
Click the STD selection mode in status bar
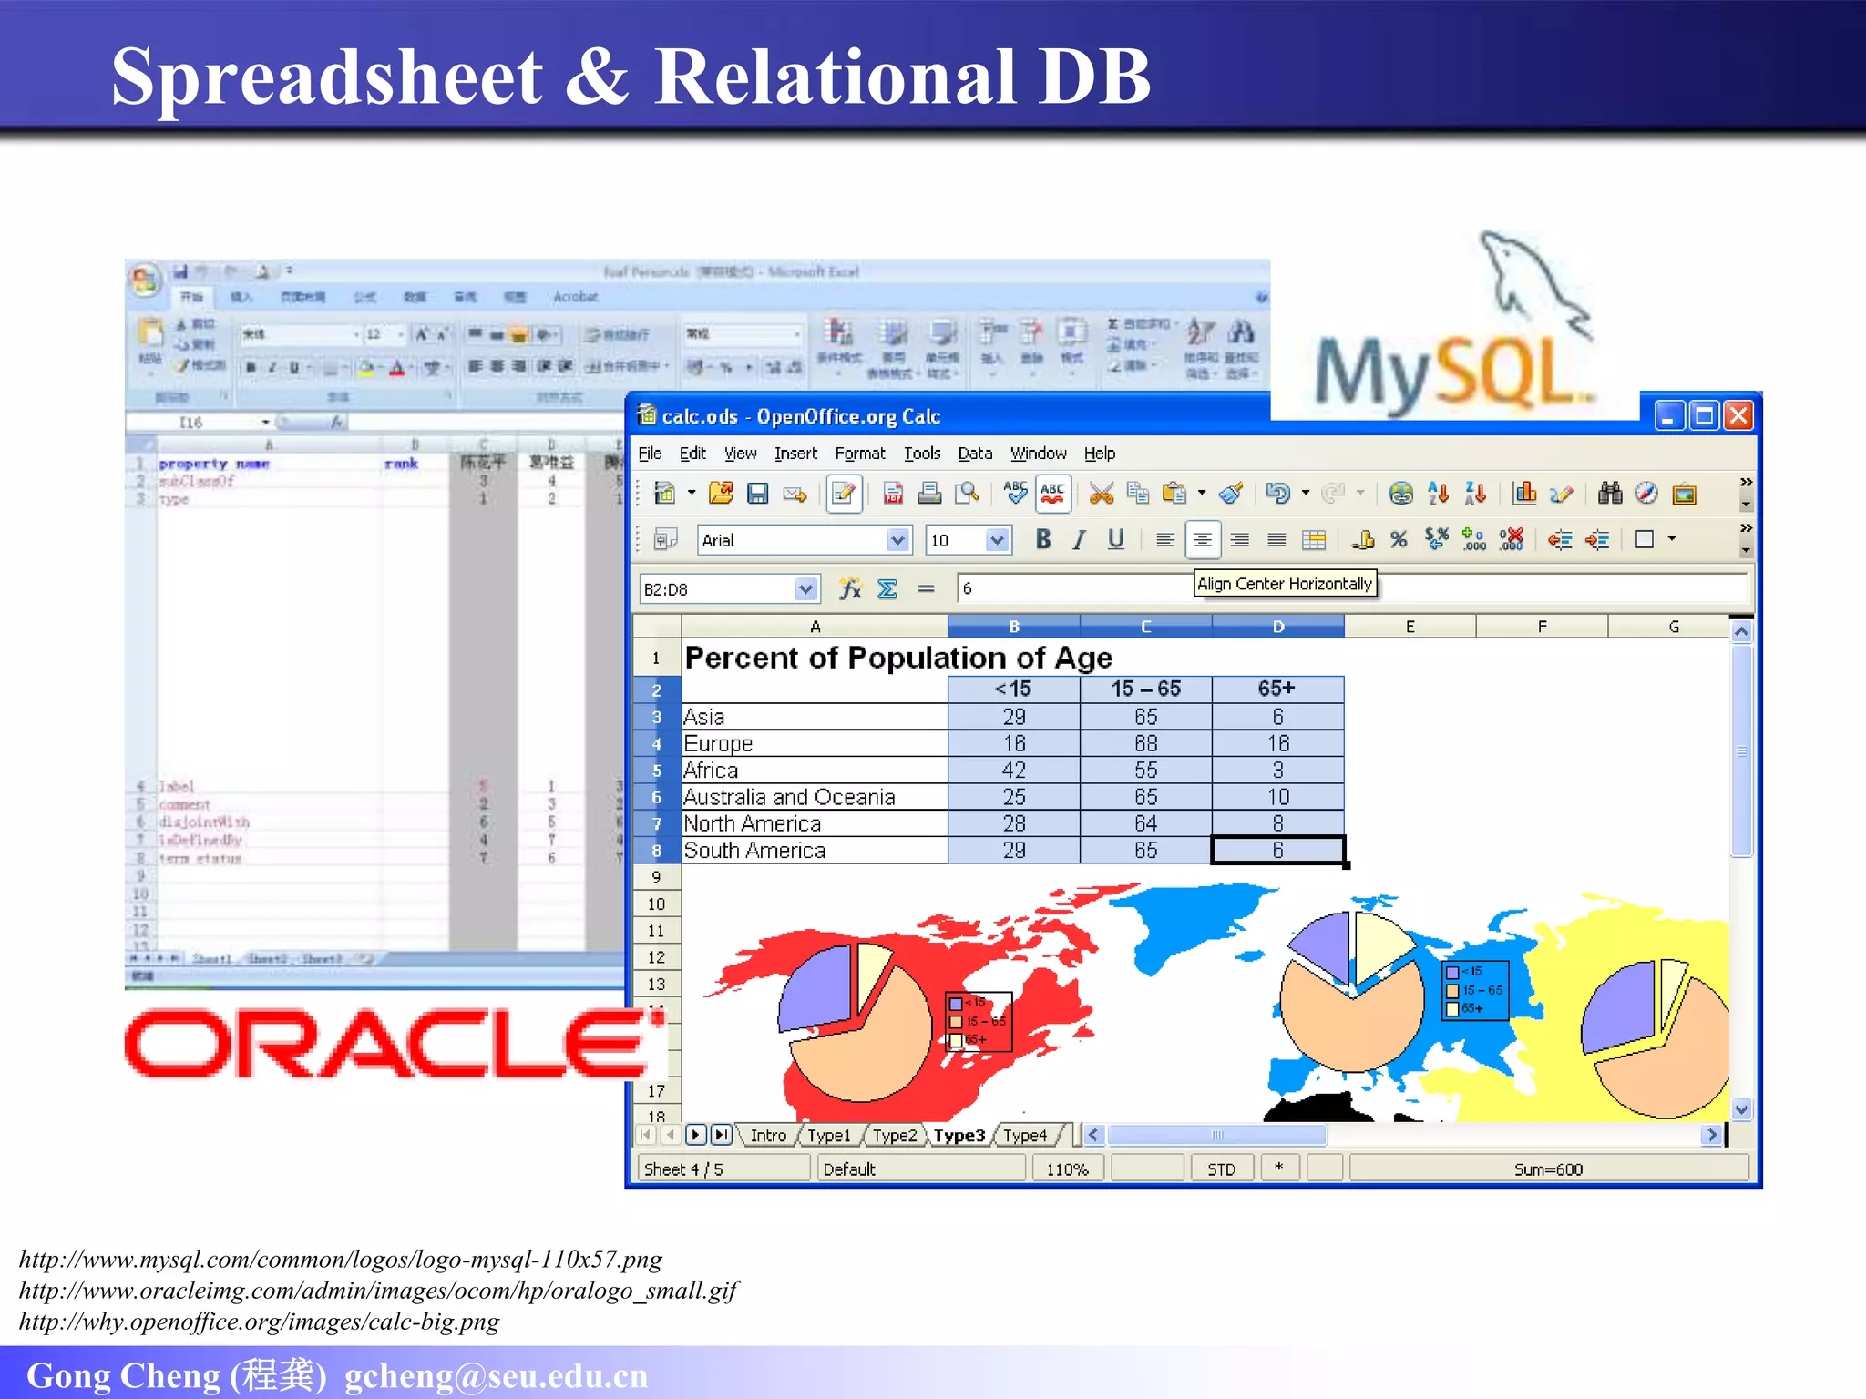[x=1221, y=1169]
